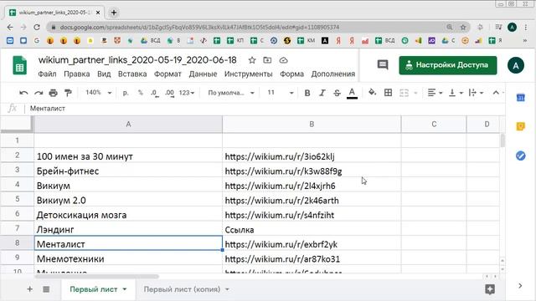This screenshot has height=301, width=536.
Task: Open the Merge cells dropdown arrow
Action: [415, 93]
